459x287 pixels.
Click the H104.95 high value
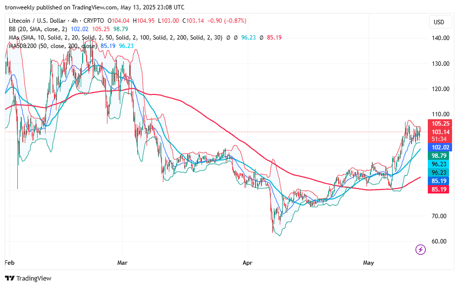click(x=144, y=21)
